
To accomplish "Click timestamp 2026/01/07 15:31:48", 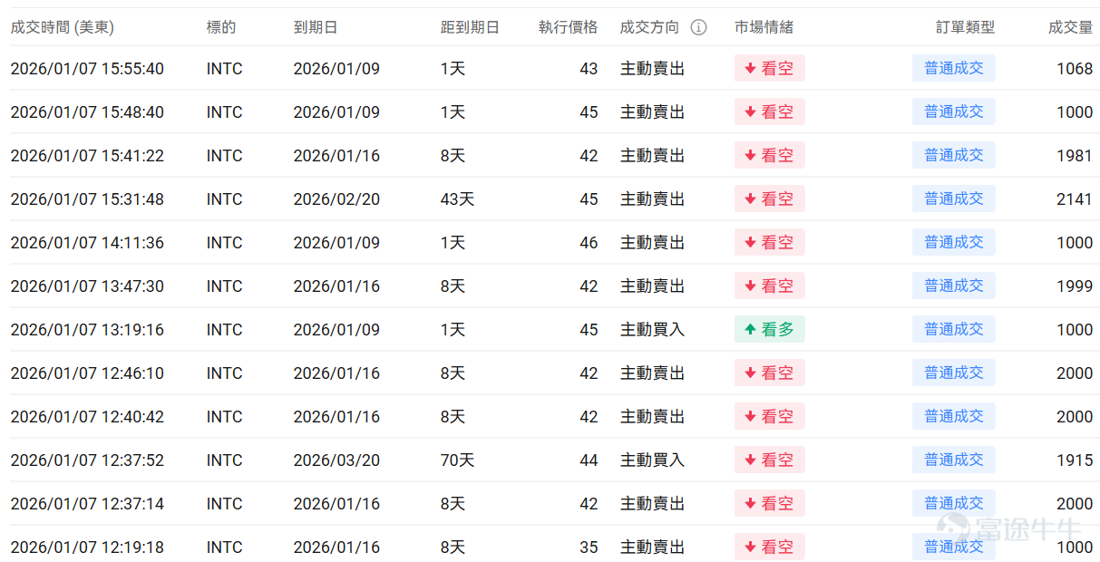I will click(87, 199).
